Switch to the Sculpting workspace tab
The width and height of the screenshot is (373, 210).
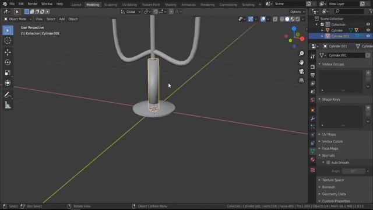coord(111,5)
